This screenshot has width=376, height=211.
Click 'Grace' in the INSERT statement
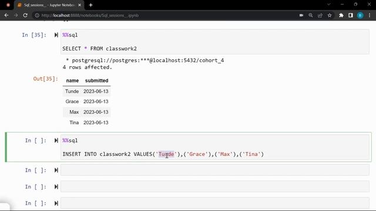197,154
